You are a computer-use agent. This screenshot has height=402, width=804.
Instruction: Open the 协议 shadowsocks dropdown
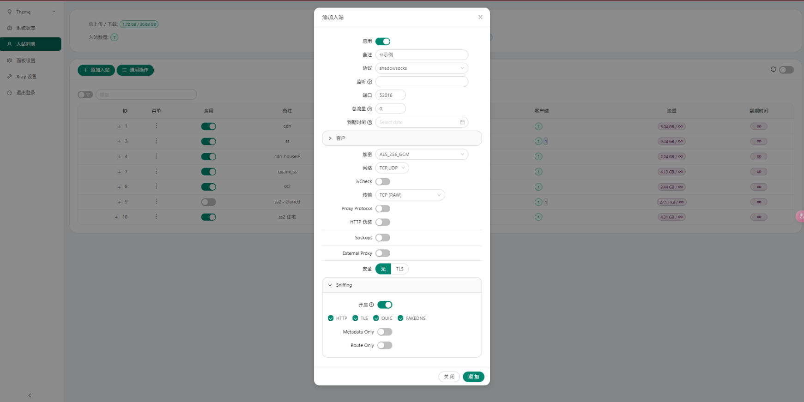[421, 68]
